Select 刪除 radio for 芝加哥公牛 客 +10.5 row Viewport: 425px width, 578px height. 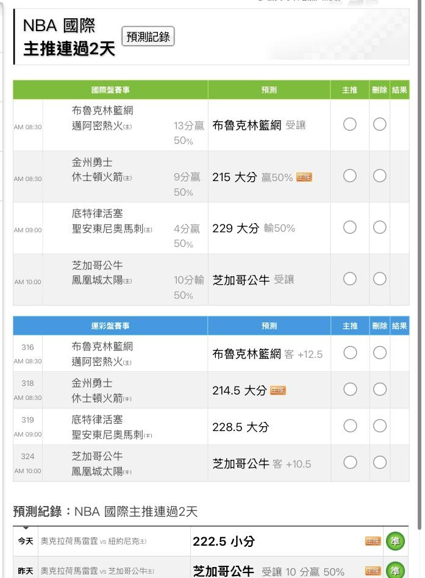pos(379,463)
